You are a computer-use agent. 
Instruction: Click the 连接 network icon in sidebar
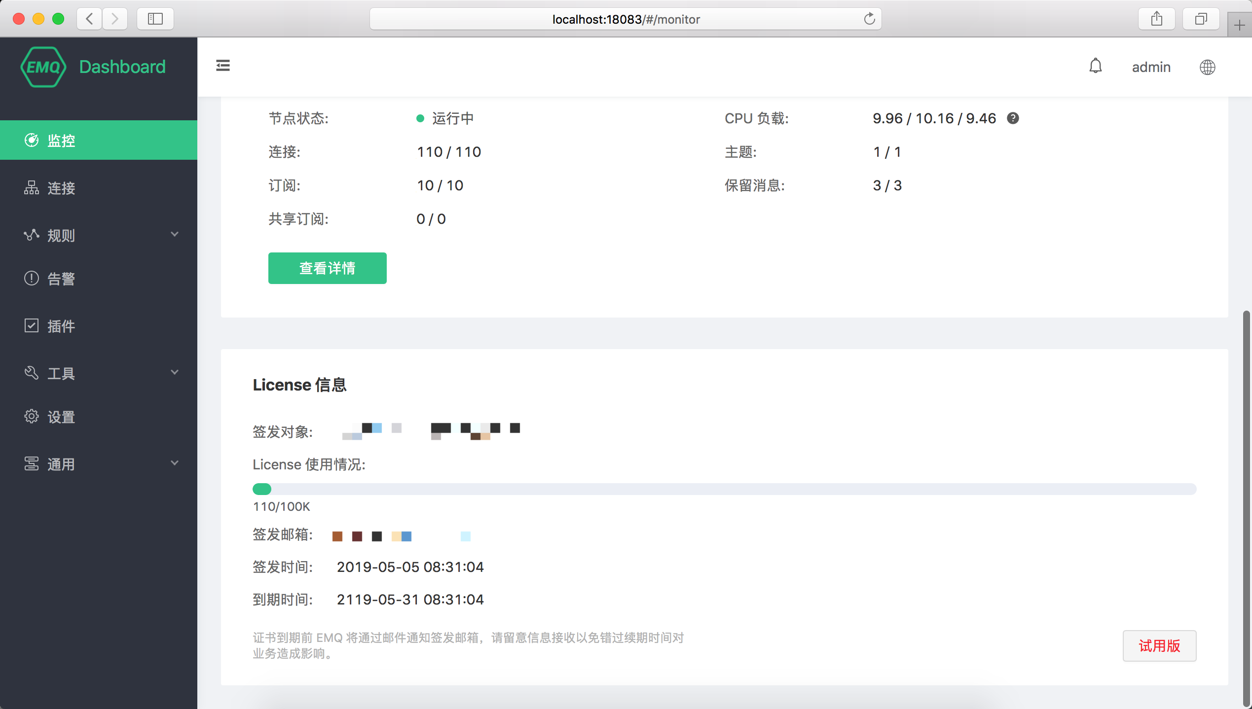click(32, 187)
